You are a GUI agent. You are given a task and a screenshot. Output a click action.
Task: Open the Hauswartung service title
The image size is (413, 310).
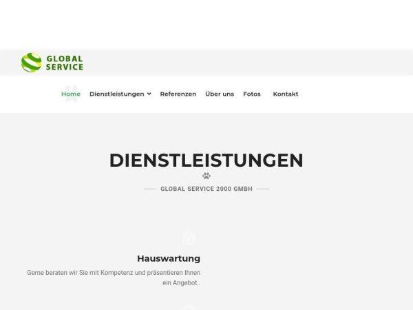click(x=169, y=259)
